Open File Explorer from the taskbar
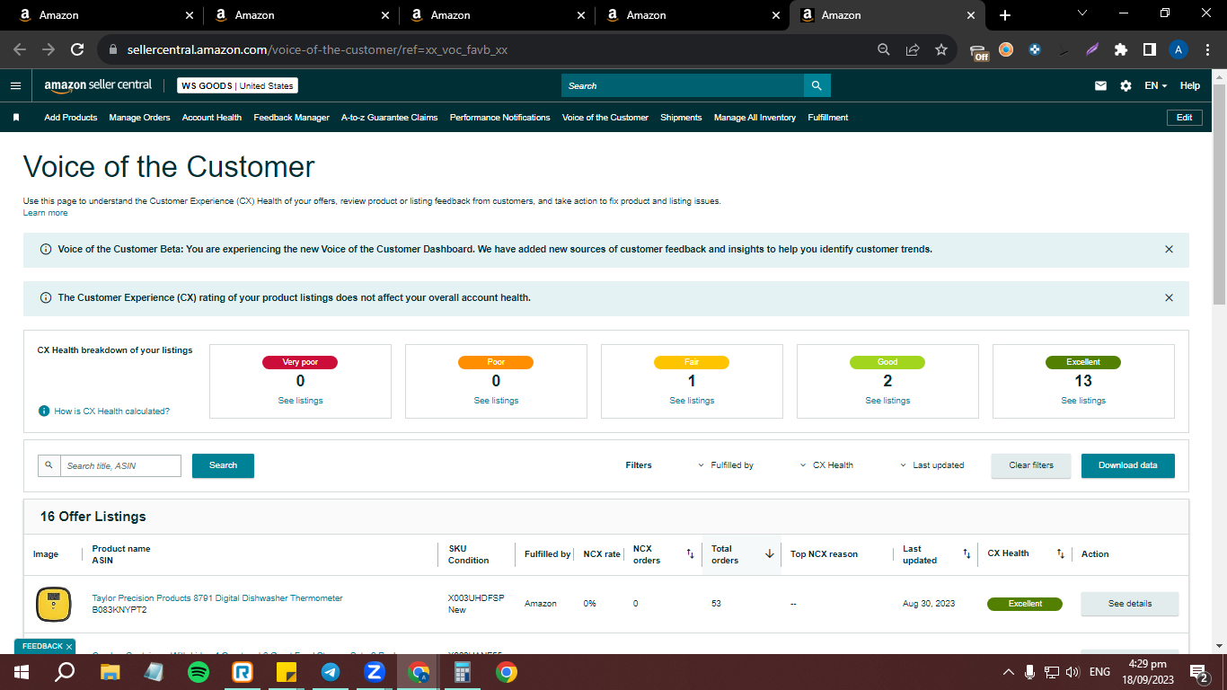The width and height of the screenshot is (1227, 690). [x=110, y=671]
